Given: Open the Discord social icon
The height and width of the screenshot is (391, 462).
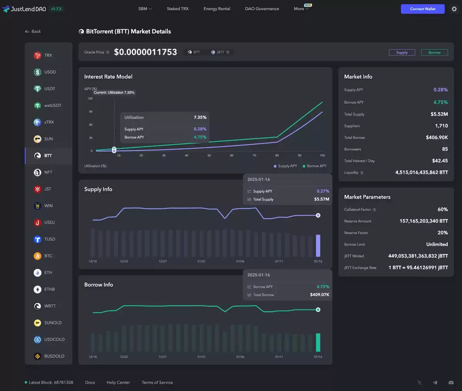Looking at the screenshot, I should click(451, 383).
